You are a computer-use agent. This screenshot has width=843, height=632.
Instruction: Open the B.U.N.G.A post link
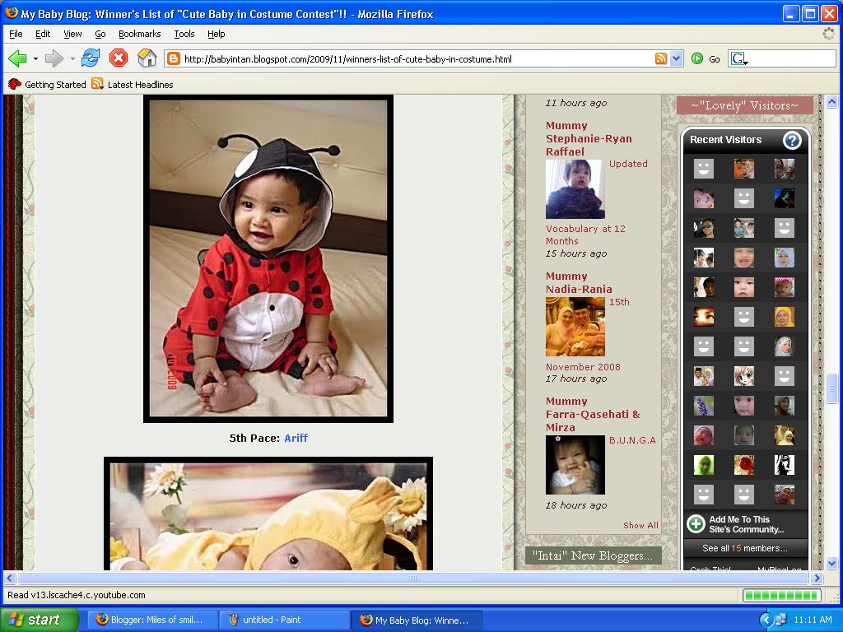pos(632,441)
